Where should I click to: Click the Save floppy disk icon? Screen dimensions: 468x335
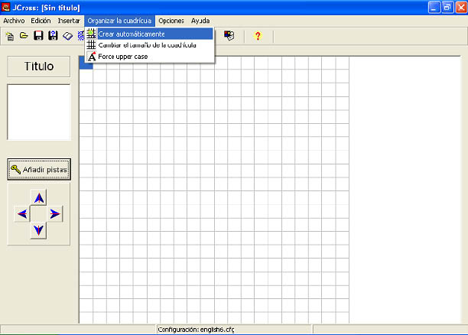pyautogui.click(x=38, y=36)
